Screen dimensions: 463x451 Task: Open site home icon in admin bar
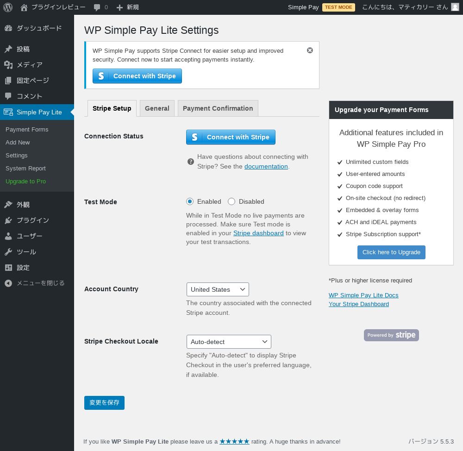[24, 7]
